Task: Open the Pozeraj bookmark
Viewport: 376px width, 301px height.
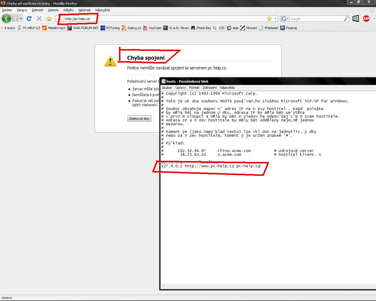Action: tap(289, 28)
